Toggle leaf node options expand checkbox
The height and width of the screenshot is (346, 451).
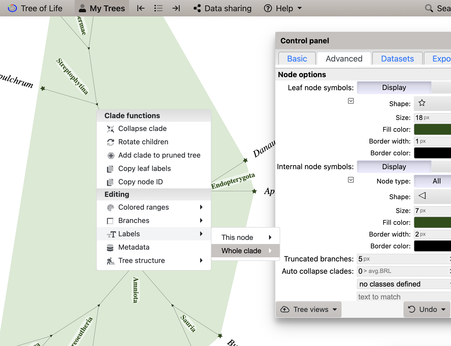coord(351,101)
